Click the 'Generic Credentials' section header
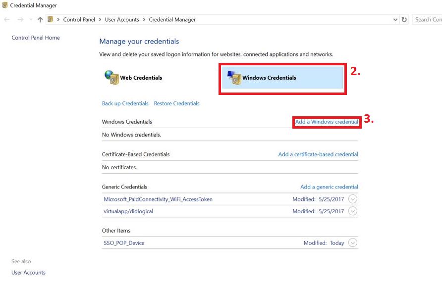The image size is (442, 284). pyautogui.click(x=124, y=187)
